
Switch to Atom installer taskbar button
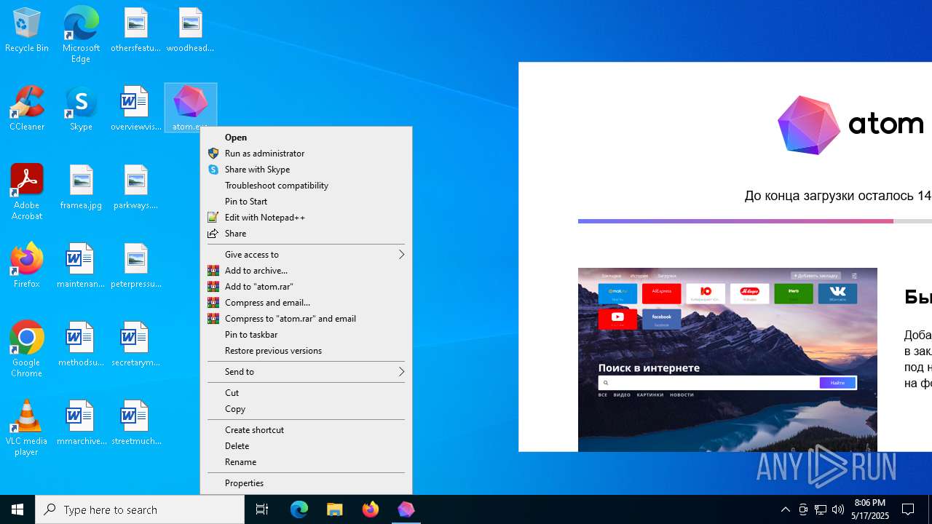pyautogui.click(x=406, y=509)
